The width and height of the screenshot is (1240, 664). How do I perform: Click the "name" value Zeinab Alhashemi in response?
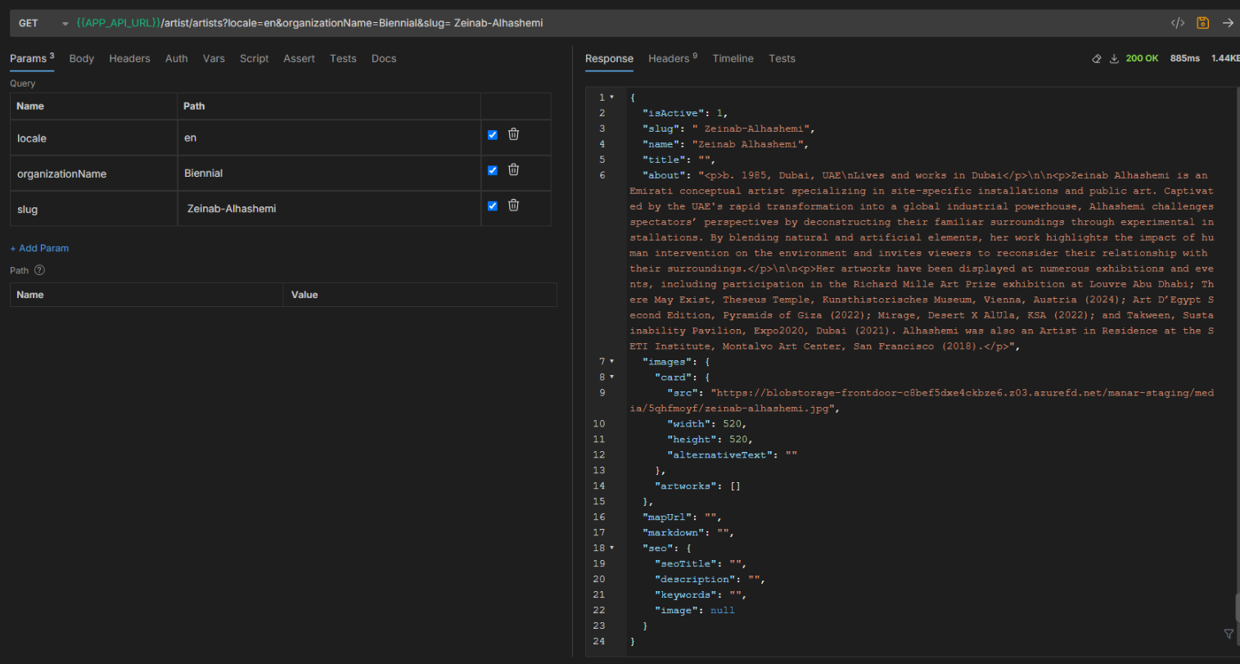click(750, 144)
